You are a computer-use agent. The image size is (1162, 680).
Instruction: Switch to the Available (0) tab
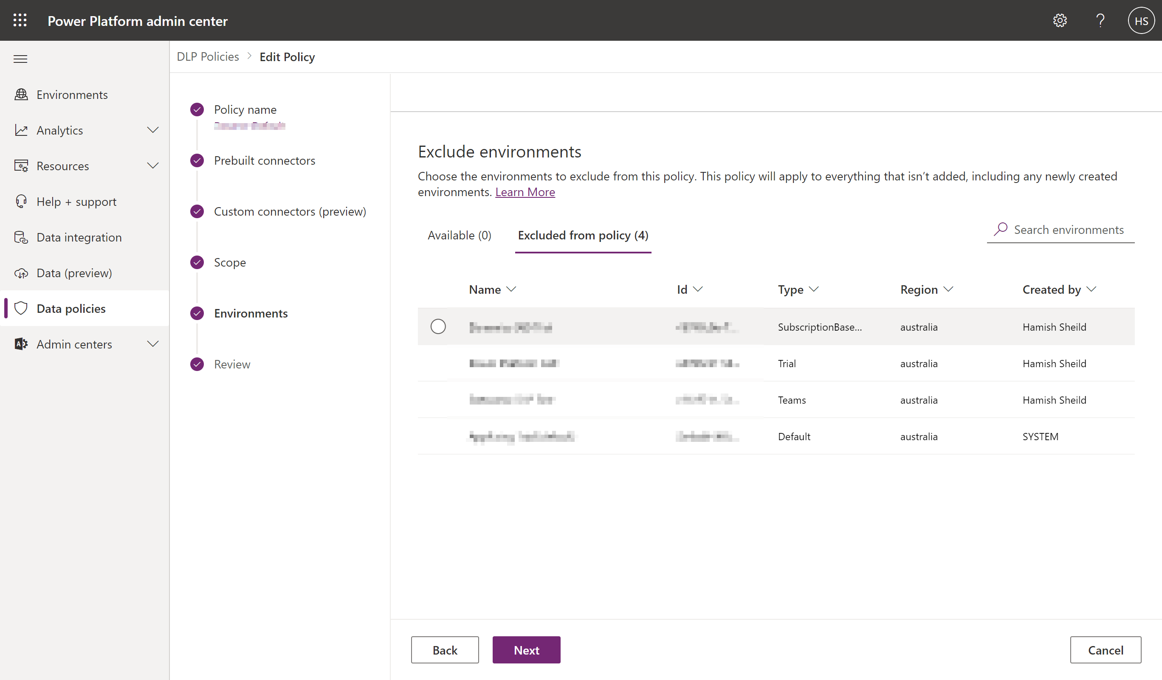459,235
